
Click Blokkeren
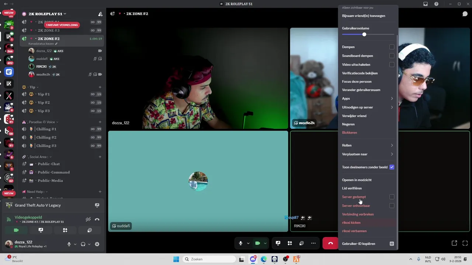(x=350, y=132)
